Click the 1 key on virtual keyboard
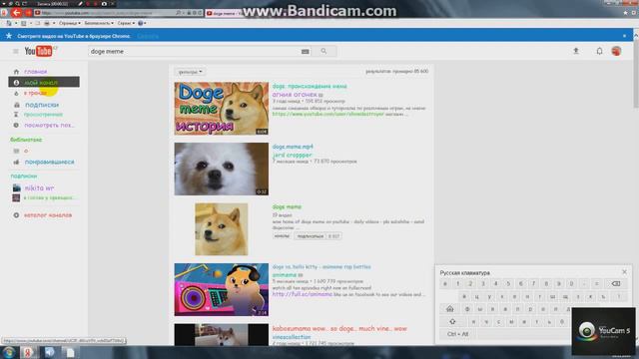The height and width of the screenshot is (359, 639). (457, 283)
